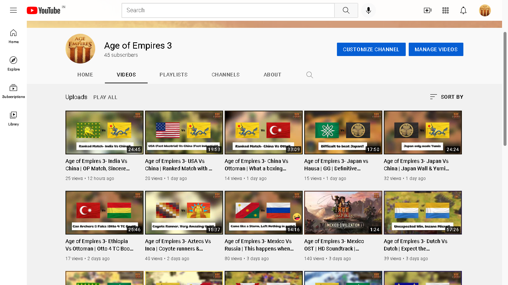Click the page vertical scrollbar
Viewport: 508px width, 285px height.
(x=505, y=89)
